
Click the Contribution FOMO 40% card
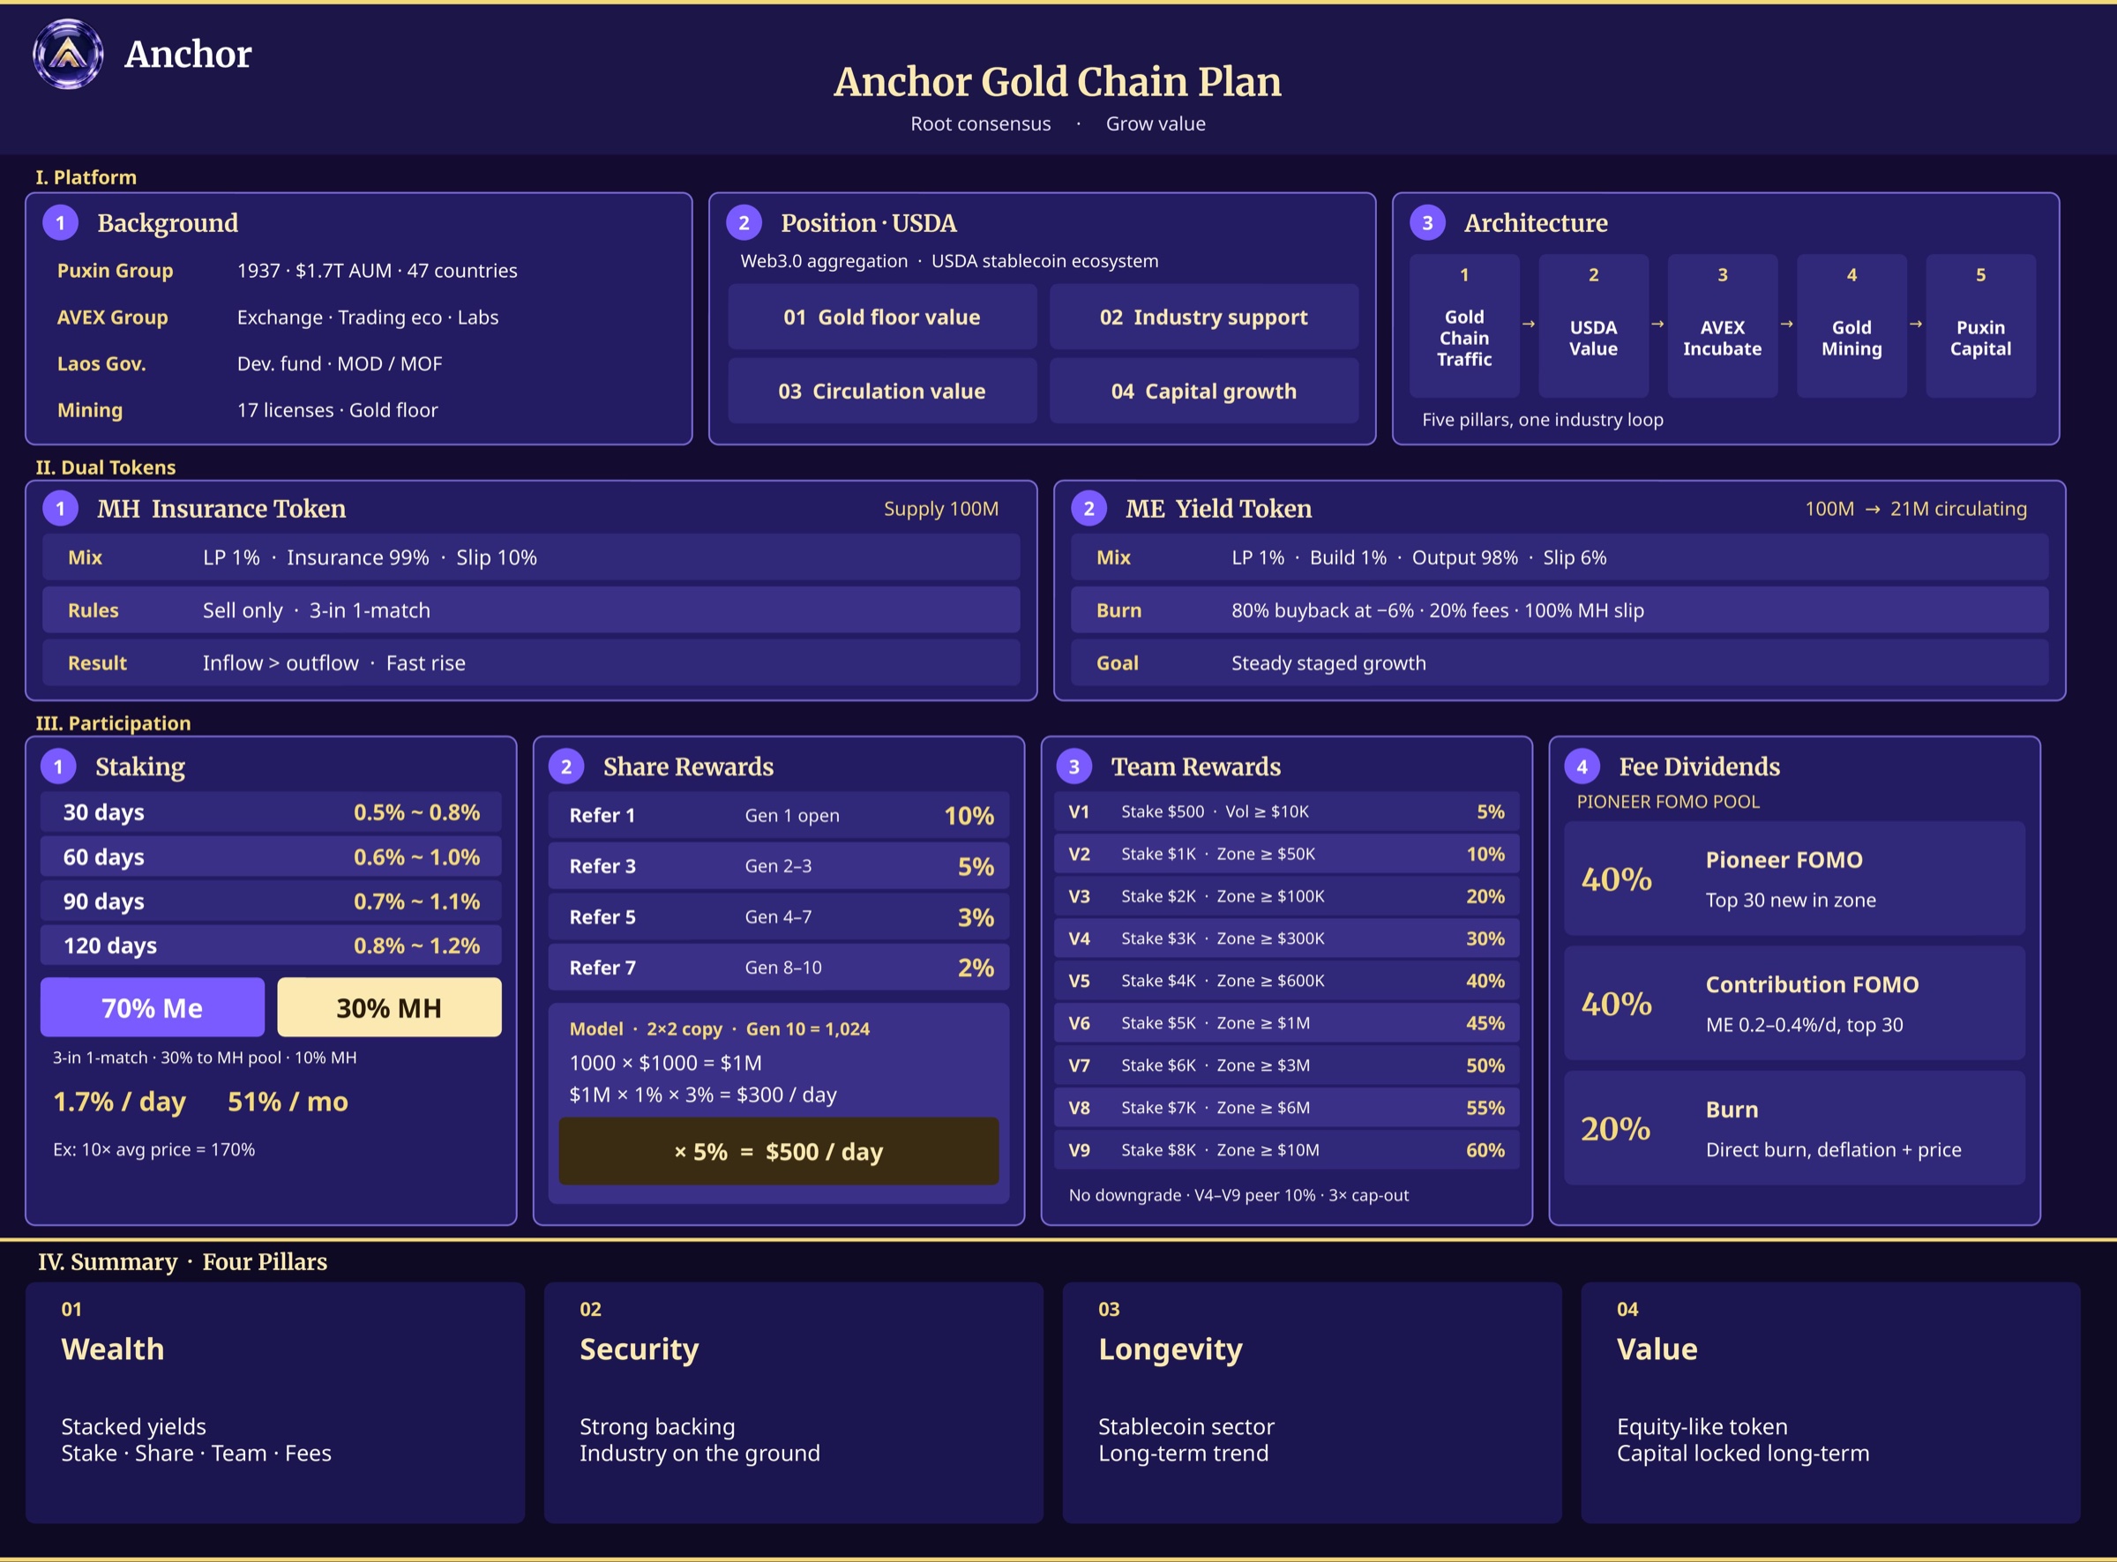coord(1794,1004)
